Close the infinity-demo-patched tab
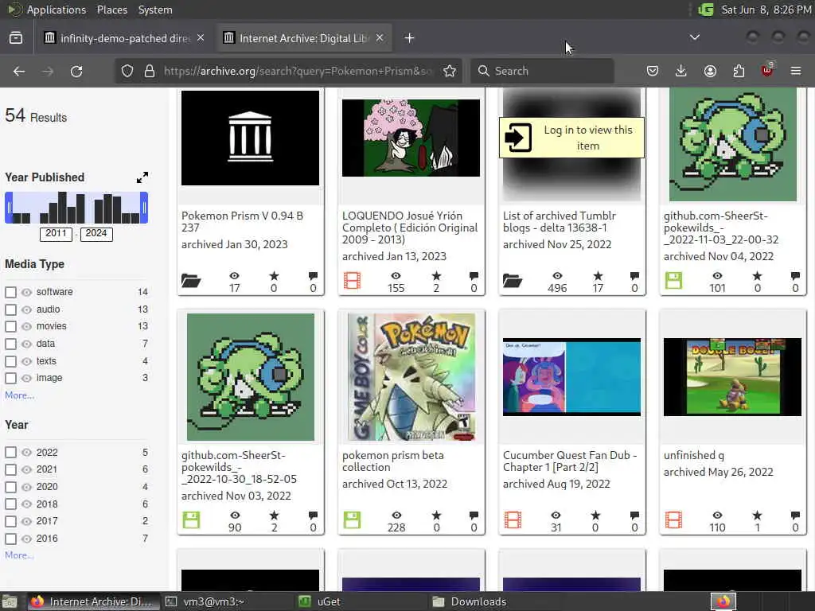 (x=200, y=38)
